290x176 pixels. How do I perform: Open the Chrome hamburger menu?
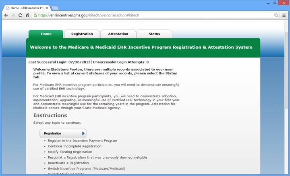pyautogui.click(x=284, y=15)
